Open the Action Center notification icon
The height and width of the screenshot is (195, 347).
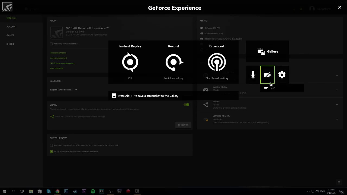pos(341,191)
